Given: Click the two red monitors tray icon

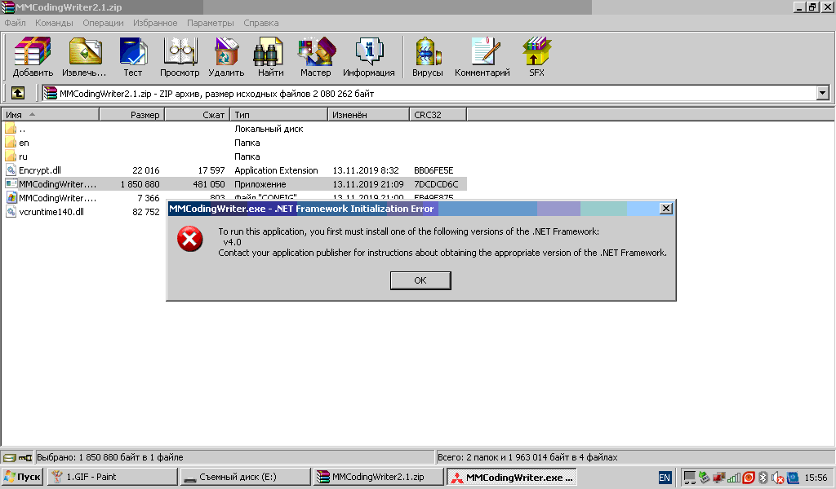Looking at the screenshot, I should point(718,478).
